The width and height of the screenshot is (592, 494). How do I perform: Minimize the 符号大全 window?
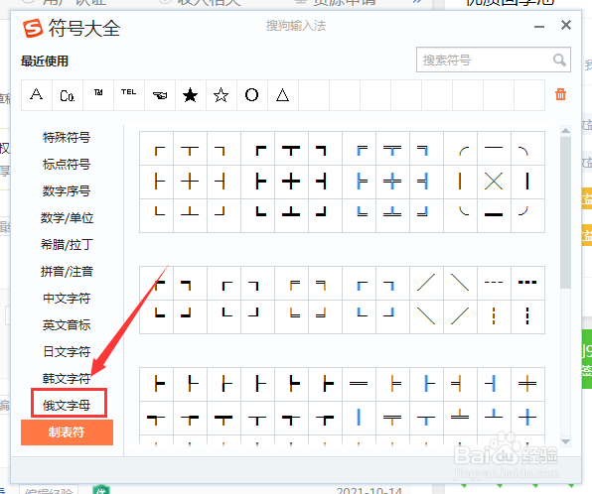click(x=539, y=27)
